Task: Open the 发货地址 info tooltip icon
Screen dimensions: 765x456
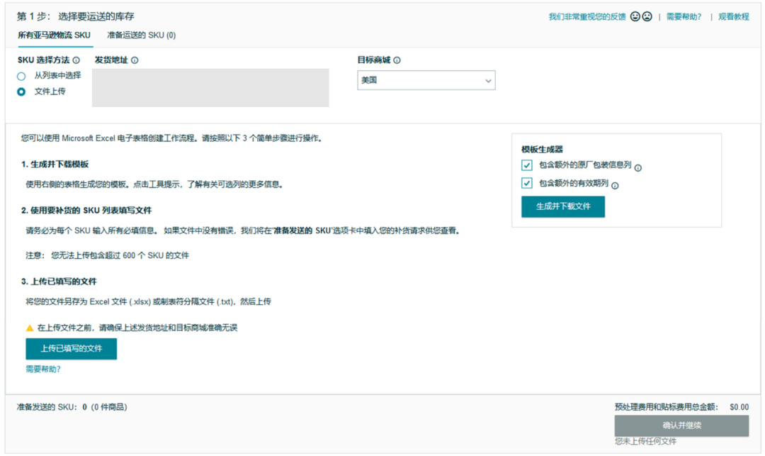Action: click(x=136, y=60)
